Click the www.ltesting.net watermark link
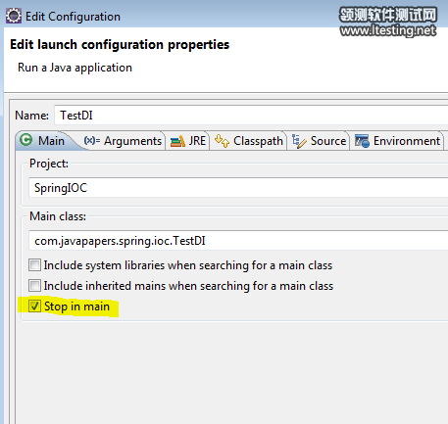The image size is (448, 424). 388,30
